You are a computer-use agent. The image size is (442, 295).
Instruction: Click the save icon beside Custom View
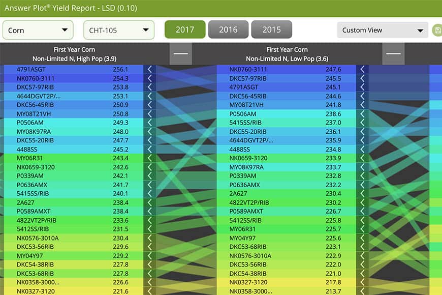436,31
